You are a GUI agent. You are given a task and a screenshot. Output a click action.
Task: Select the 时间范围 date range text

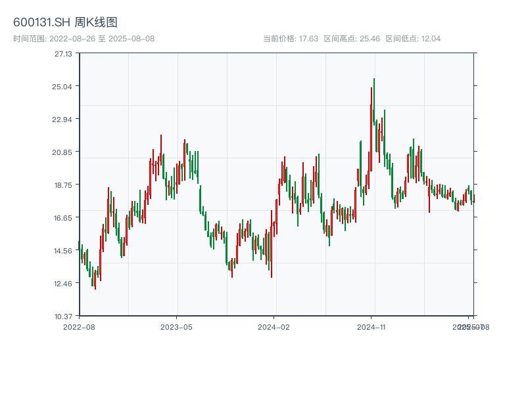coord(84,39)
